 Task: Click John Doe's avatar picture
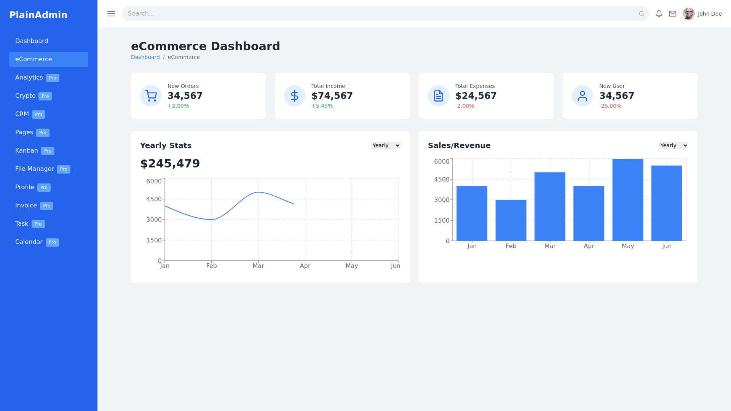(x=689, y=14)
